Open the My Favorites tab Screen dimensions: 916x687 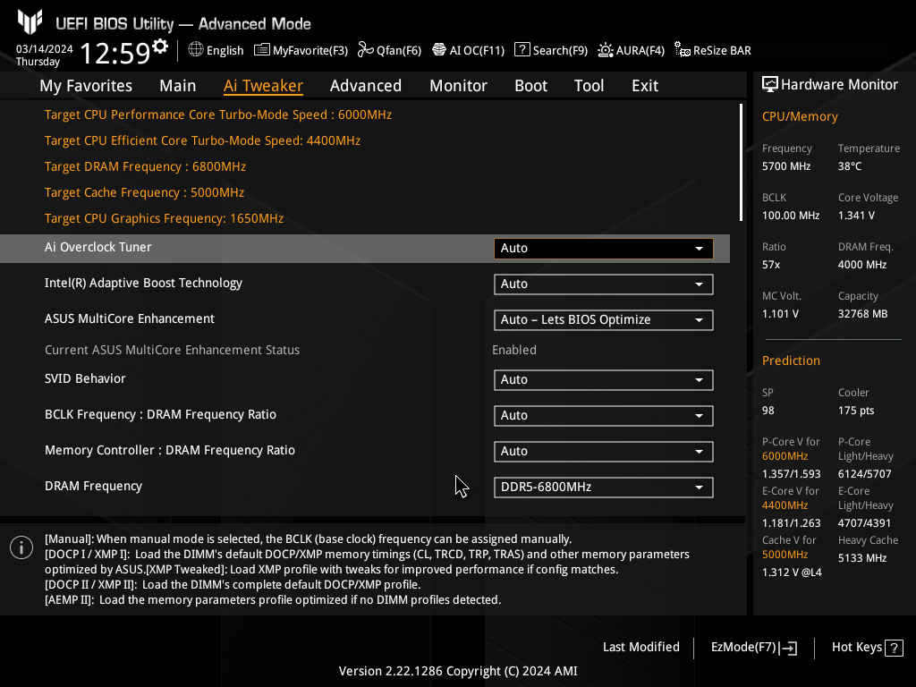click(86, 86)
